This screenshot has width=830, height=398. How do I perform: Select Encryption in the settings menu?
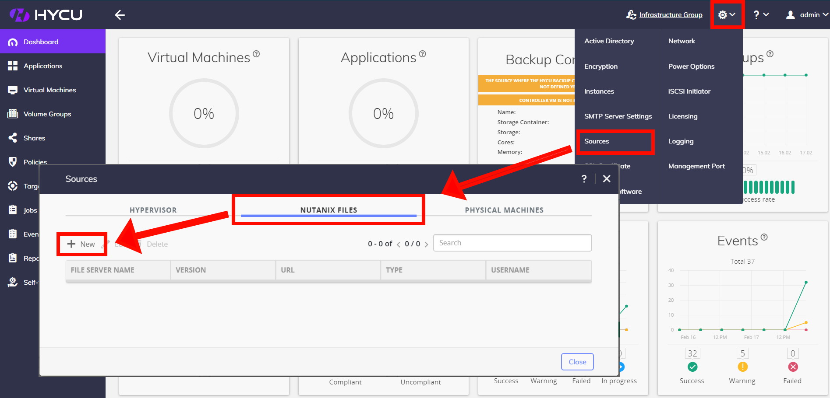(601, 66)
